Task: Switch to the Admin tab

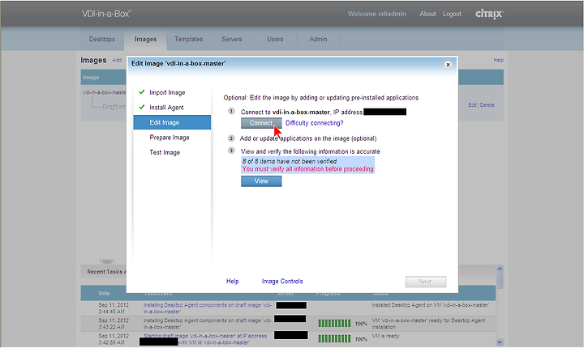Action: [318, 39]
